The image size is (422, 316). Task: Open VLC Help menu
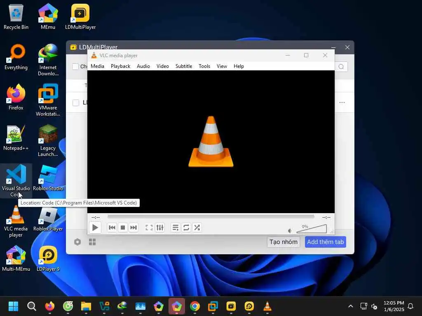pos(239,66)
